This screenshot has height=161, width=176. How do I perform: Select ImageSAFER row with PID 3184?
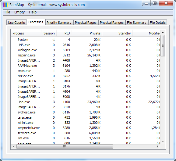pos(86,81)
